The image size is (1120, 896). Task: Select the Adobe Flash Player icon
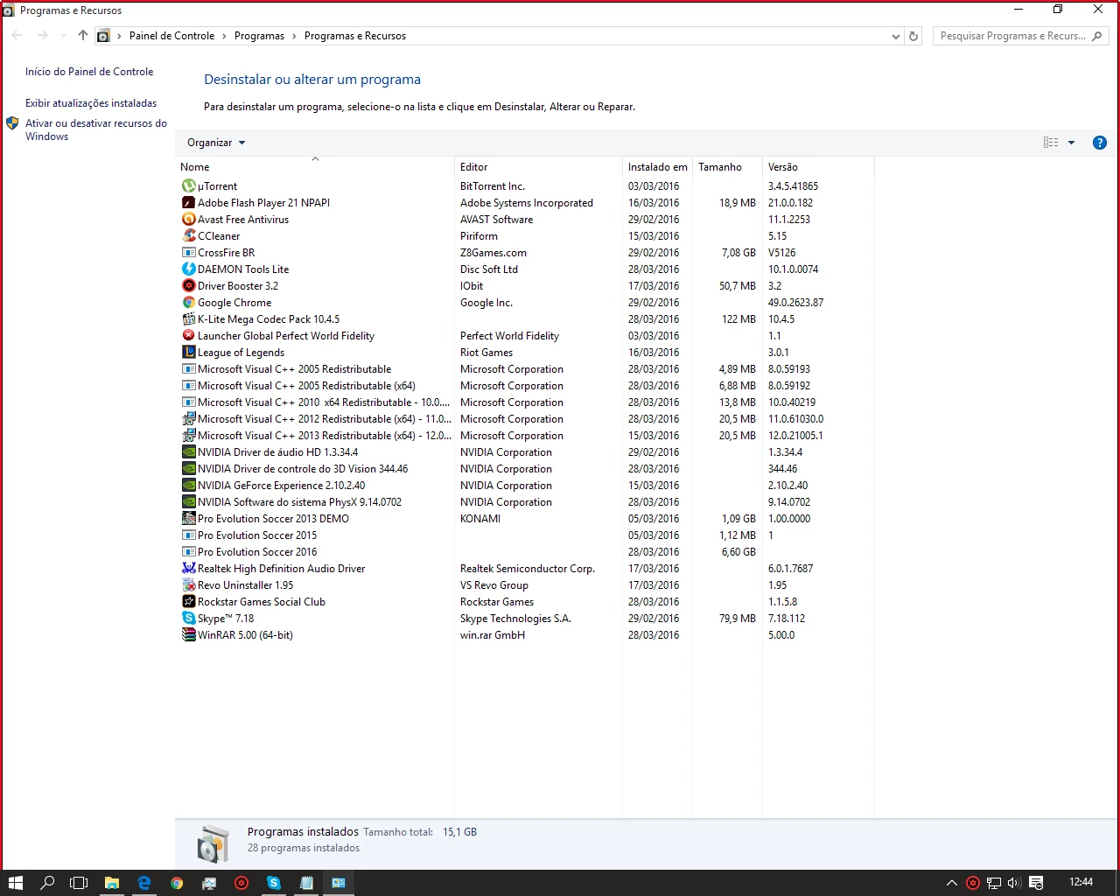(188, 203)
